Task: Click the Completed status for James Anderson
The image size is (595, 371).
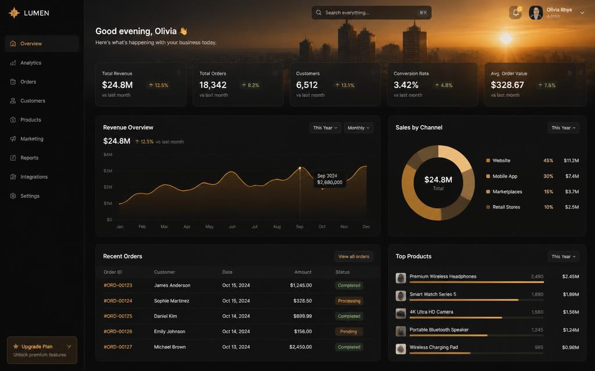Action: coord(349,285)
